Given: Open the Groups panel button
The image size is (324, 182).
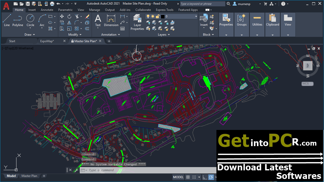Looking at the screenshot, I should tap(242, 25).
